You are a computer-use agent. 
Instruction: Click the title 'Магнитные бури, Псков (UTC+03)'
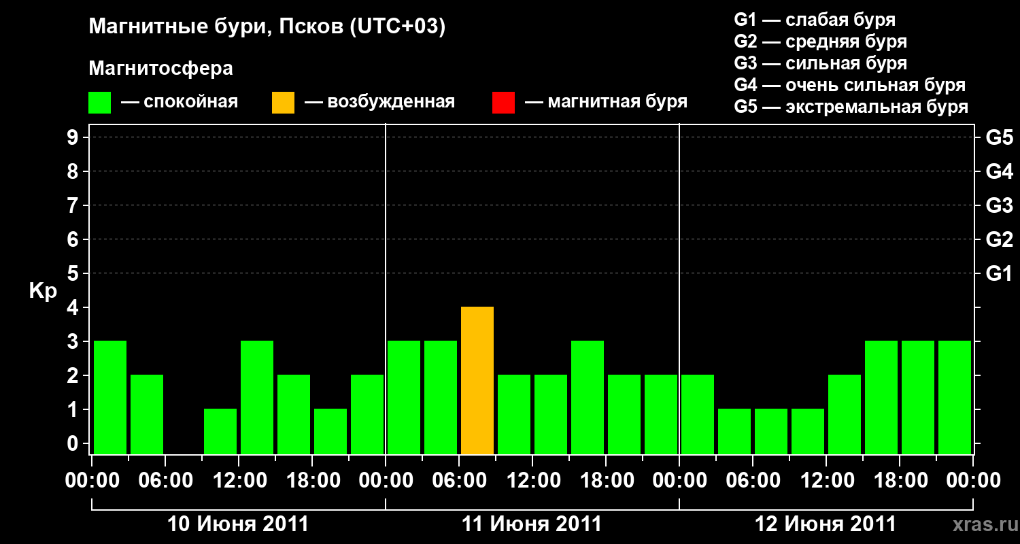tap(267, 27)
